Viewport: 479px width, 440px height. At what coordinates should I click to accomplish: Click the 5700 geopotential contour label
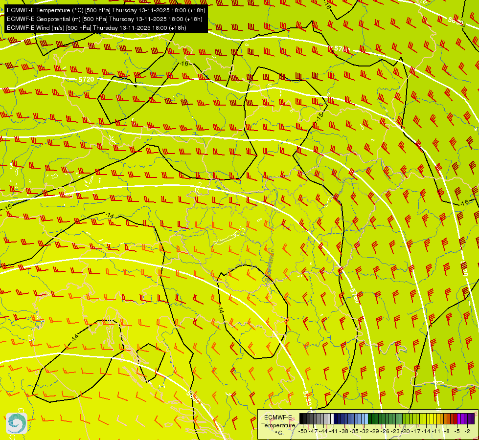tap(342, 48)
